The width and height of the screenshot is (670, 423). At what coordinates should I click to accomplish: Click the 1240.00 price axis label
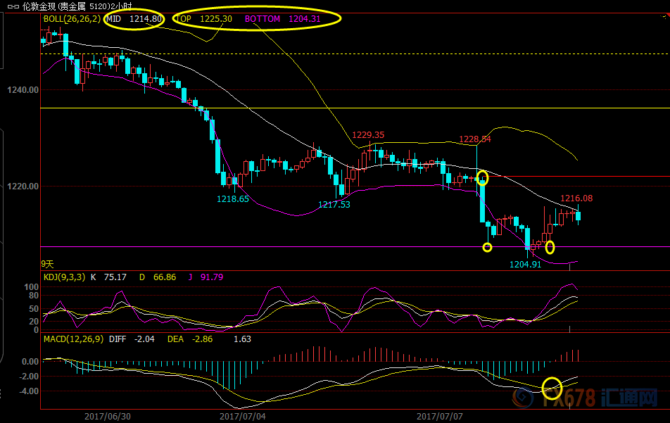[x=20, y=91]
